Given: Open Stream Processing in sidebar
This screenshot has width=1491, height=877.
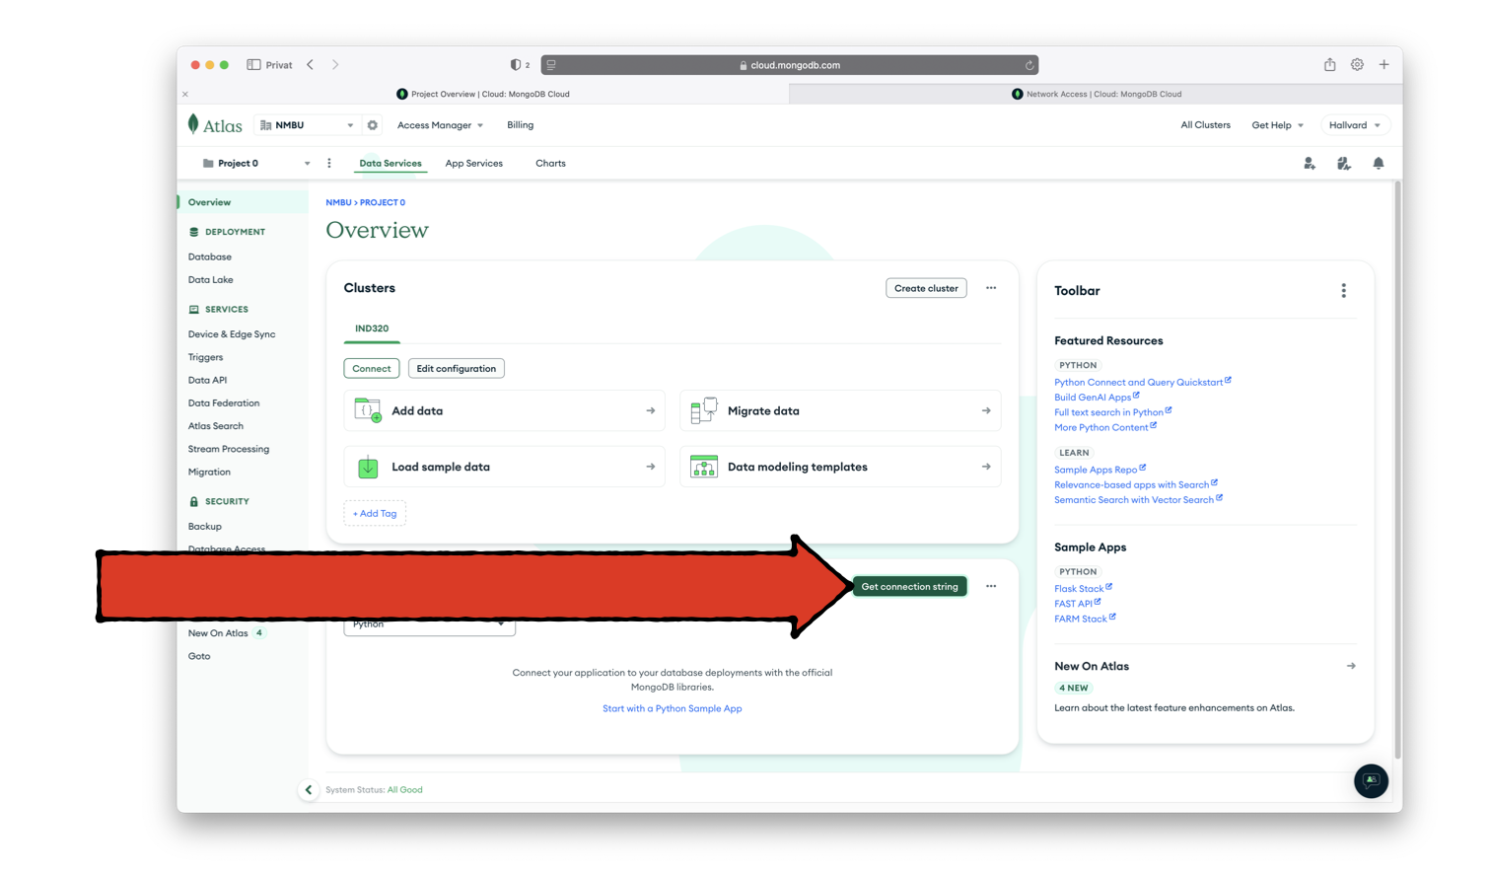Looking at the screenshot, I should point(229,449).
